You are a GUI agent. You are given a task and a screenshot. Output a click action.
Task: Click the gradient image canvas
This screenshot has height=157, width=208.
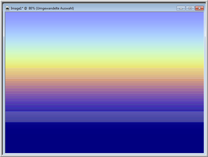(x=104, y=83)
